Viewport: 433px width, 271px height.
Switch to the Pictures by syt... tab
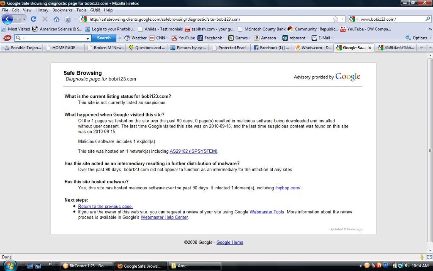[188, 47]
